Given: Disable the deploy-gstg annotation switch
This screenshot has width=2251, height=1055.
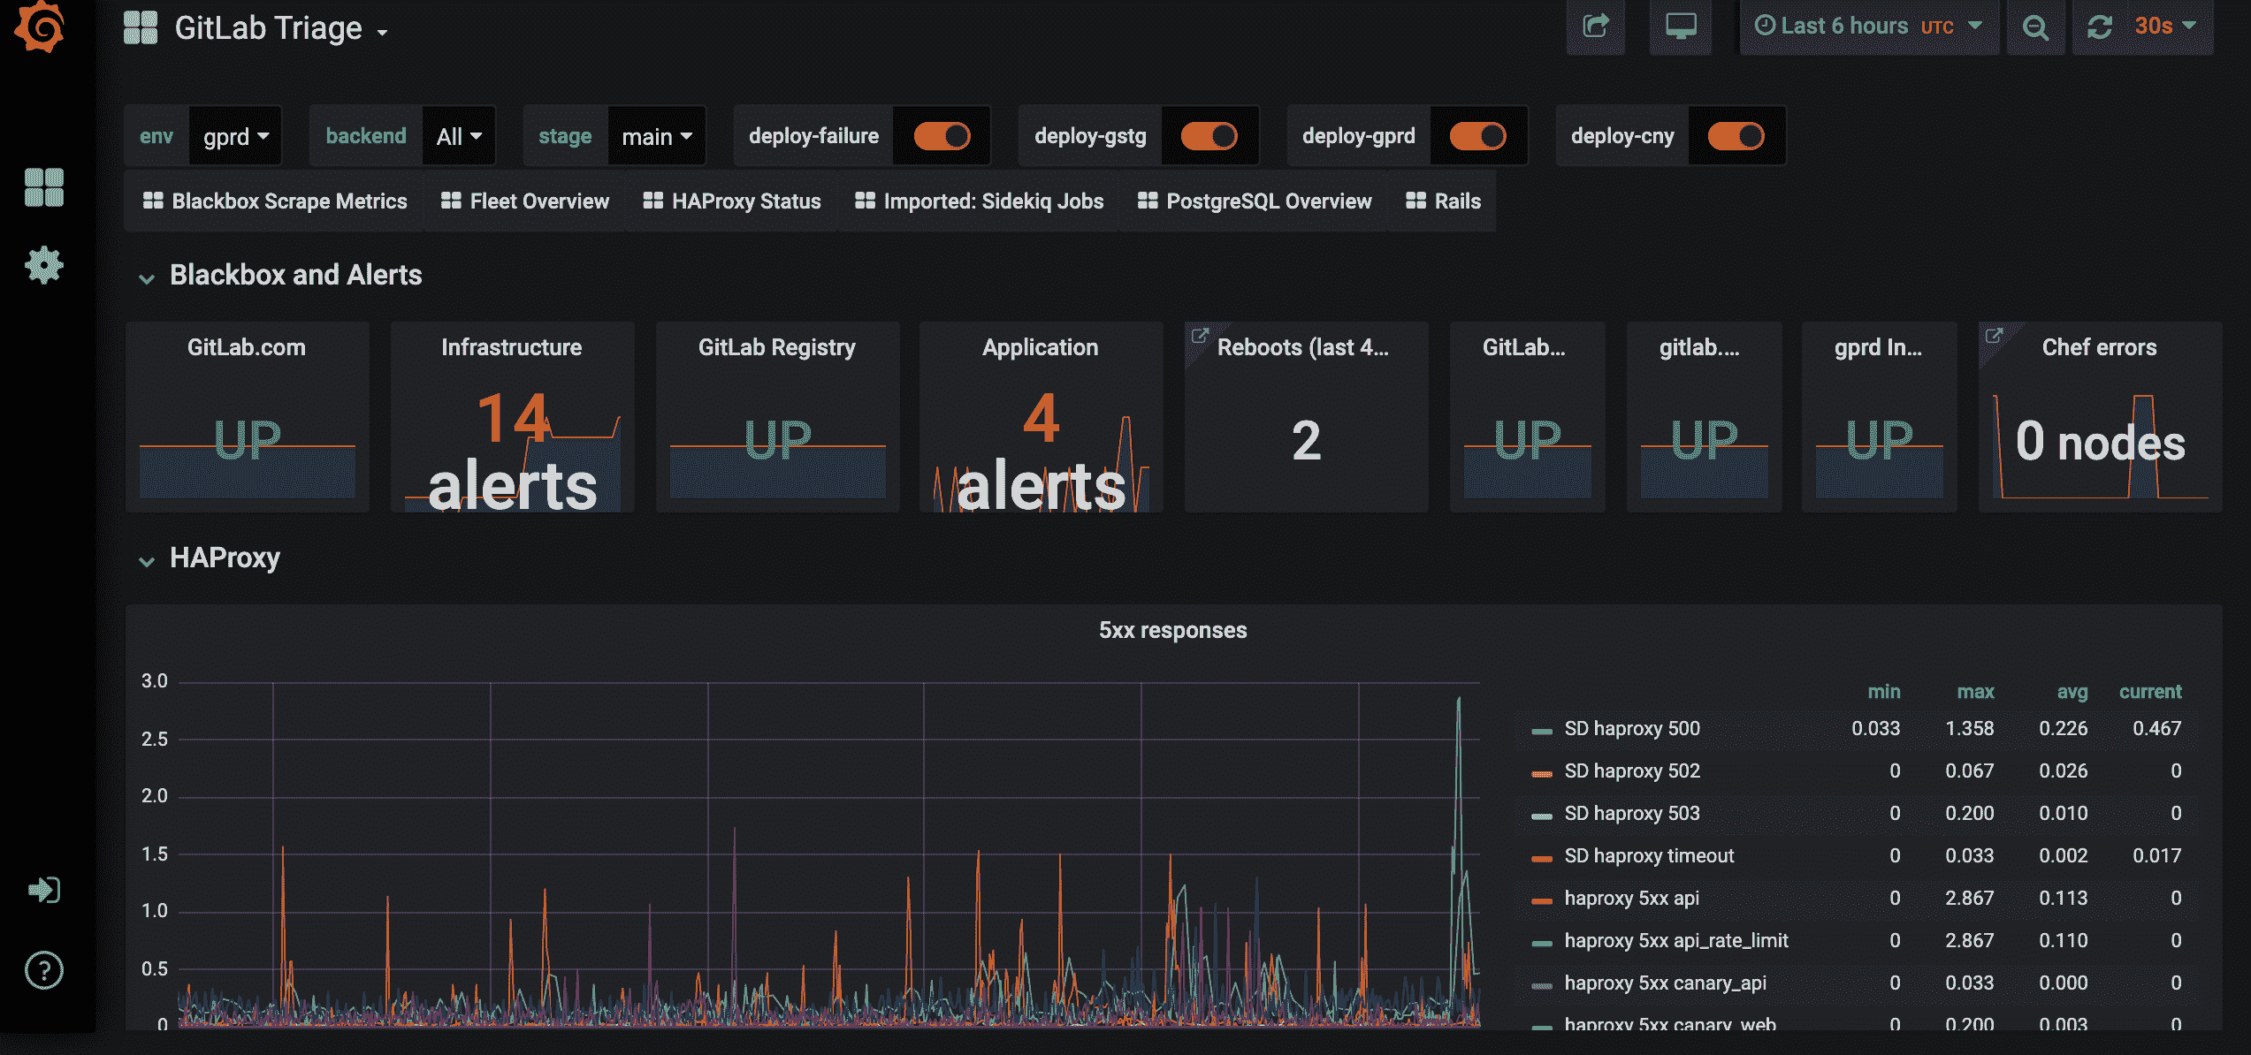Looking at the screenshot, I should click(1209, 136).
